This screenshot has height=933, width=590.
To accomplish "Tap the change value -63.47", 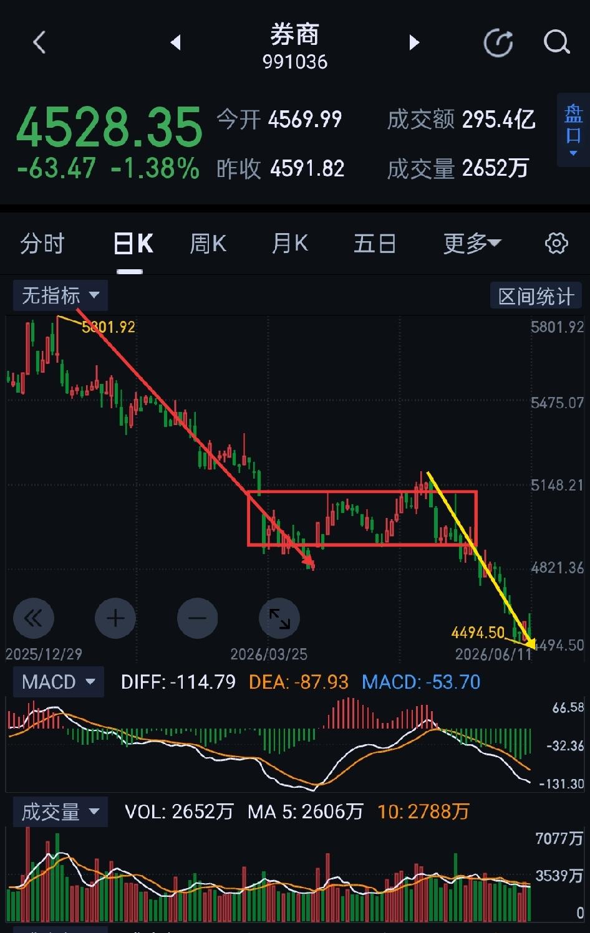I will 57,168.
